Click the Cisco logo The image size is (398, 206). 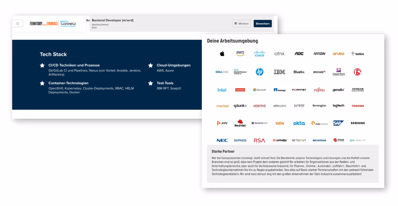[x=260, y=53]
